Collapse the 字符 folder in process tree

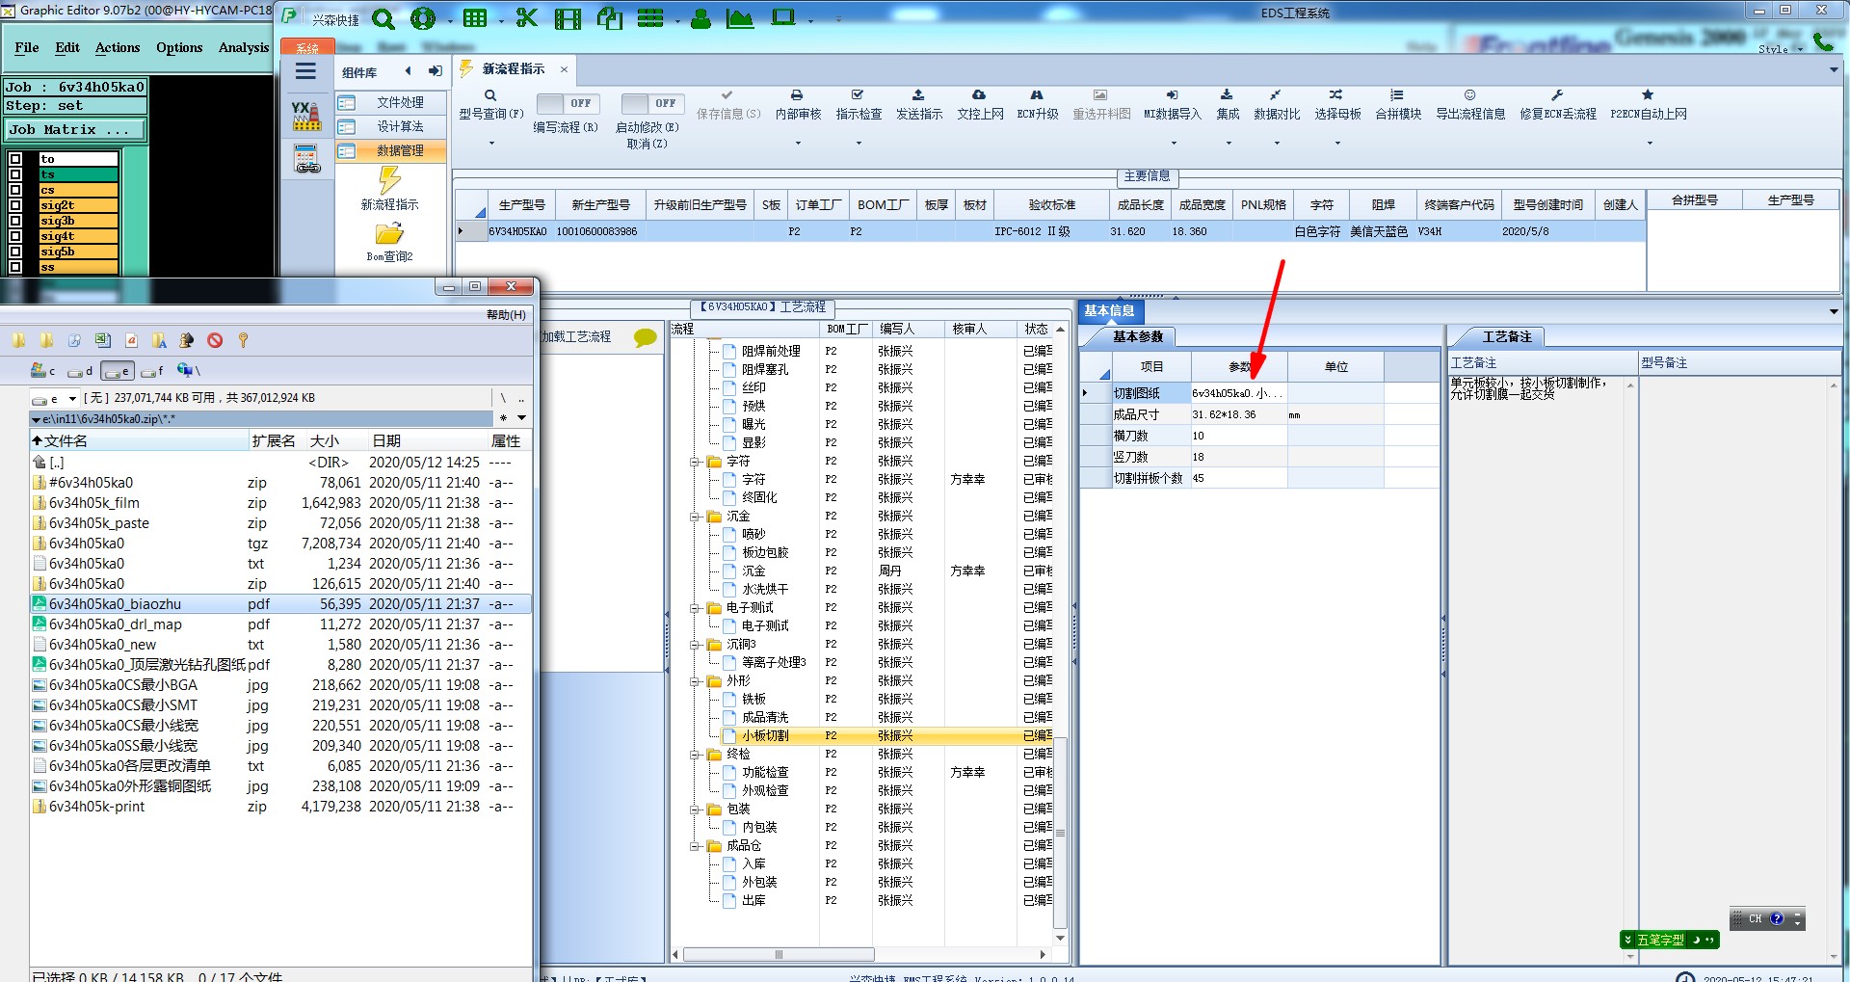pos(695,462)
